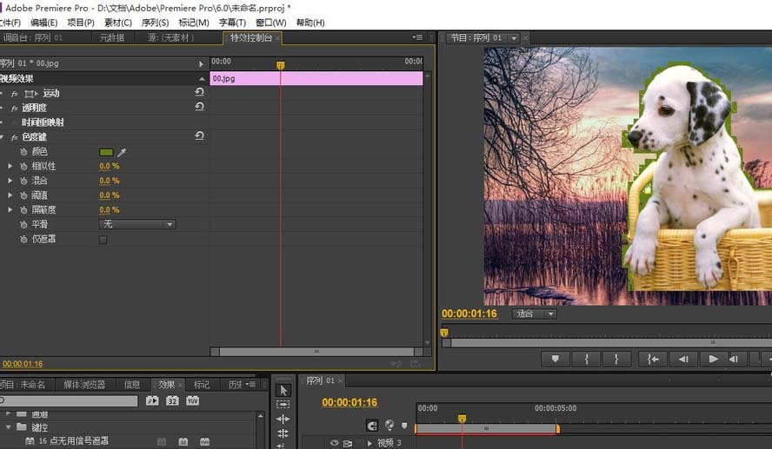The width and height of the screenshot is (772, 449).
Task: Reset the 色度键 effect parameters
Action: pos(199,136)
